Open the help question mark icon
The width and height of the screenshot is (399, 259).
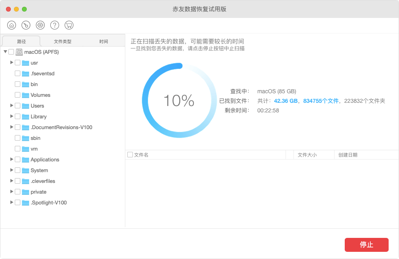(55, 25)
